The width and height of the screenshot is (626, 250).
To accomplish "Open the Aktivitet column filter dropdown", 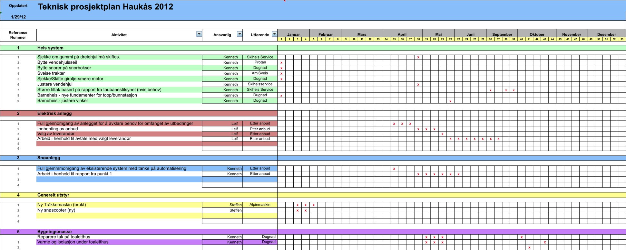I will [x=199, y=34].
